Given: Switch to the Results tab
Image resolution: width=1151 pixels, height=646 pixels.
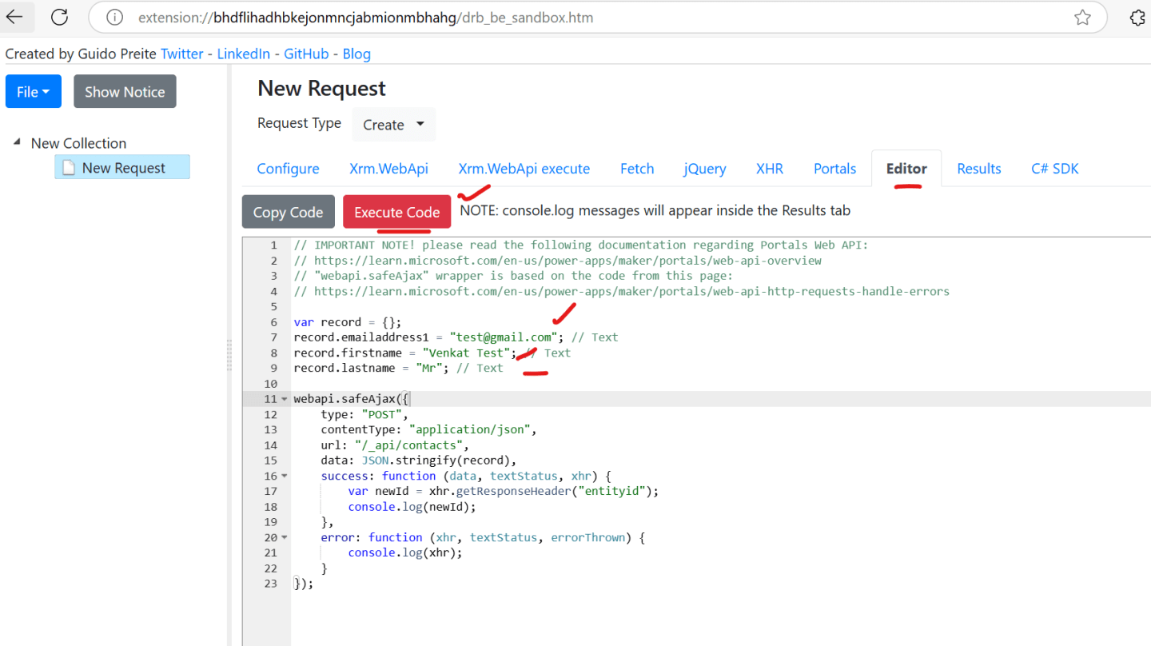Looking at the screenshot, I should click(x=978, y=169).
